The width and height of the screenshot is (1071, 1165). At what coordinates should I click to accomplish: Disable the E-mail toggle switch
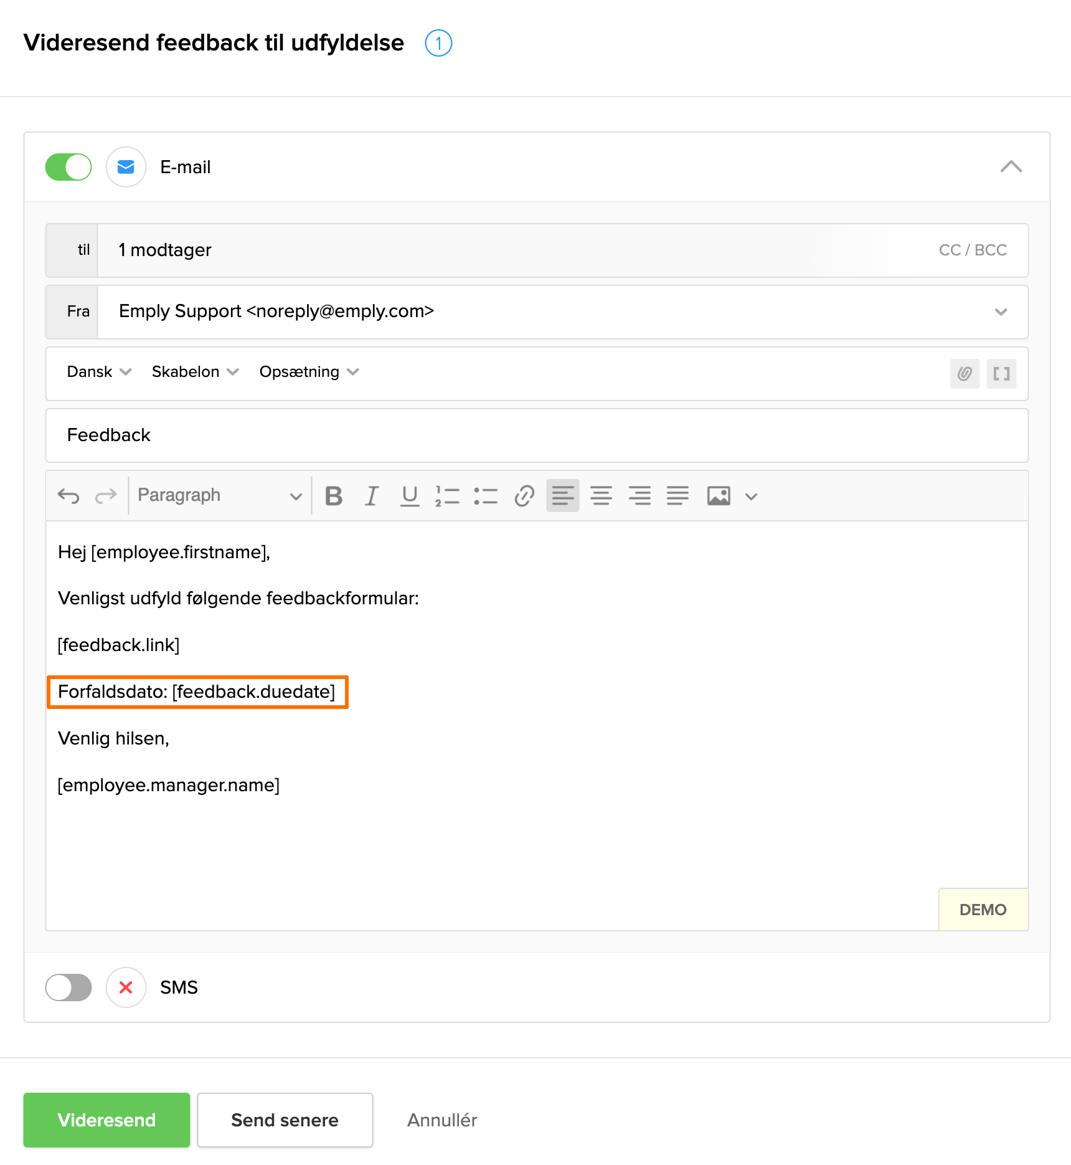[x=68, y=167]
